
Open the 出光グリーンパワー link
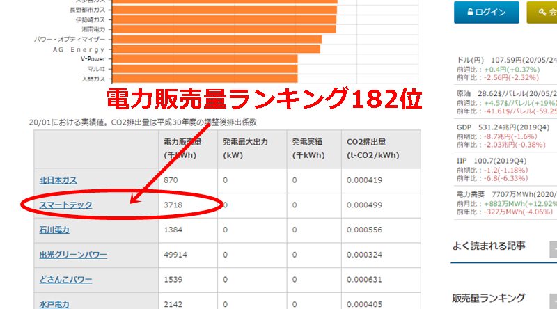pos(73,255)
